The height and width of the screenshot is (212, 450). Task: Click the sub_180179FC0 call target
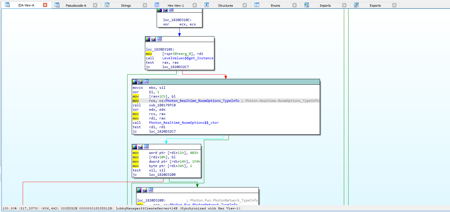[162, 105]
